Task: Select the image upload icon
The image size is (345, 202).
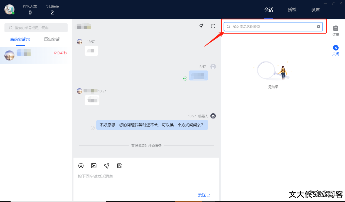Action: pyautogui.click(x=94, y=166)
